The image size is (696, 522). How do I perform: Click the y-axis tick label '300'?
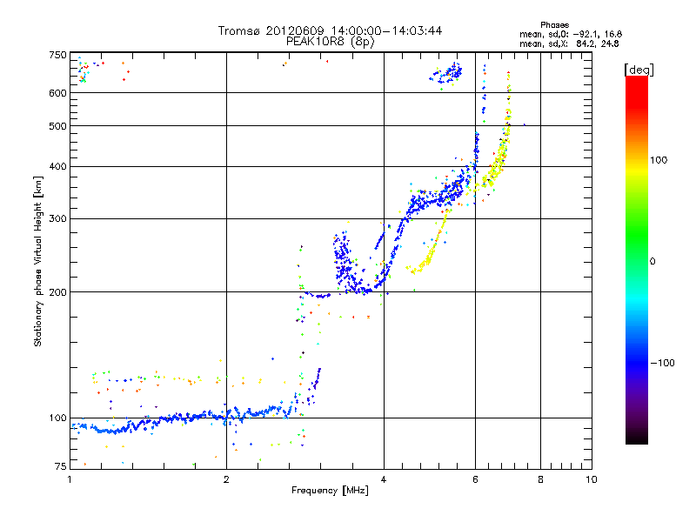(x=58, y=219)
